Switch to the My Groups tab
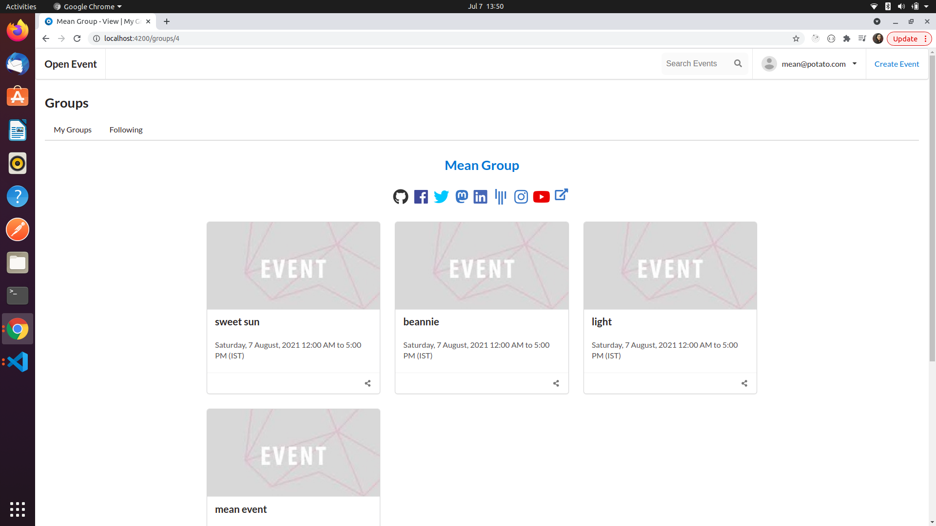Screen dimensions: 936x526 73,130
